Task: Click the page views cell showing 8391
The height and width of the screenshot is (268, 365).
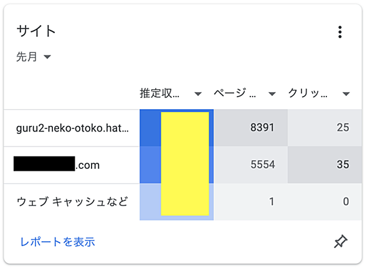Action: tap(251, 128)
